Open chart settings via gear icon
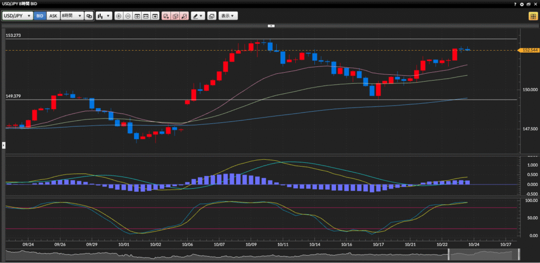Viewport: 540px width, 263px height. [522, 4]
